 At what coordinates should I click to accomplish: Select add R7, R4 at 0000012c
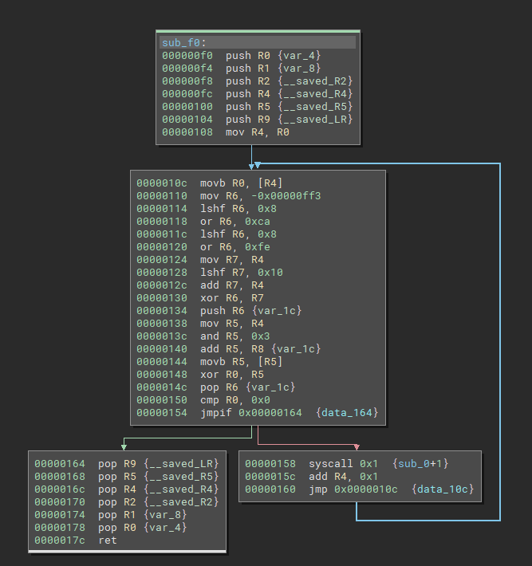tap(200, 285)
